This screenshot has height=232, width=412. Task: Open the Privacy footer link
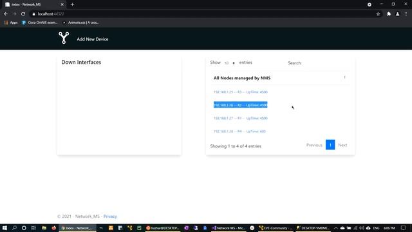pyautogui.click(x=110, y=217)
